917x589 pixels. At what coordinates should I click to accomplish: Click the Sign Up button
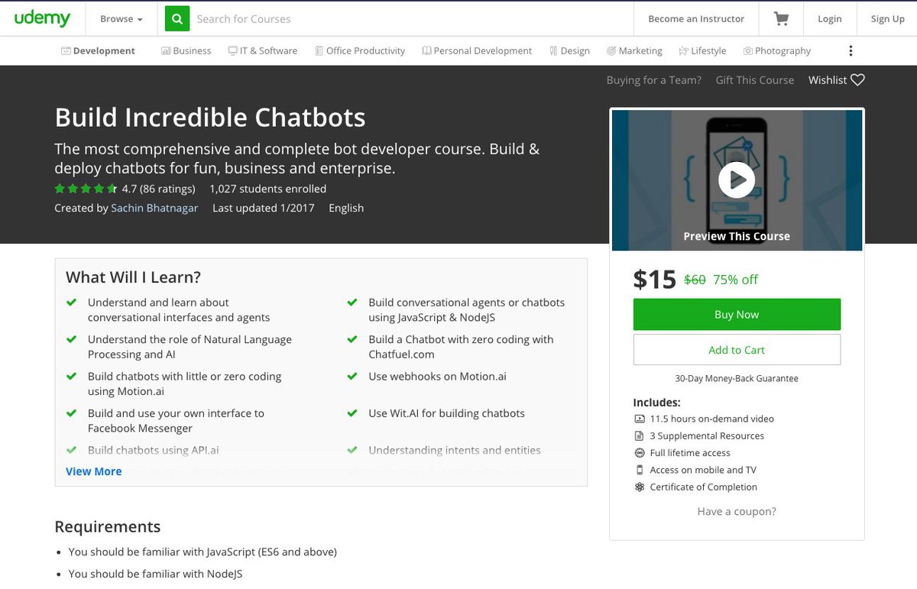(x=887, y=19)
